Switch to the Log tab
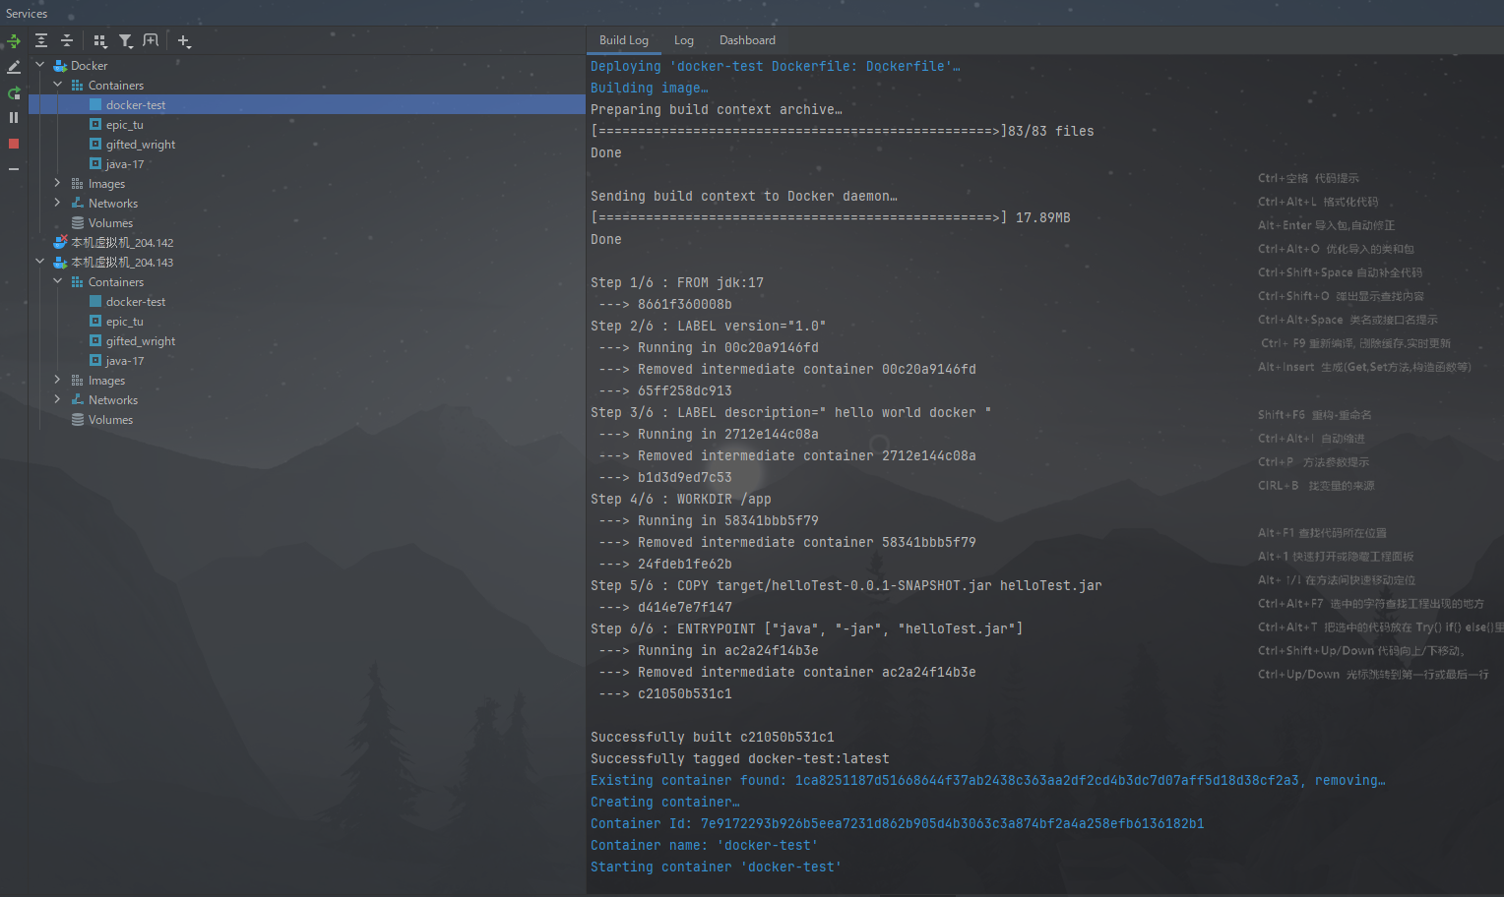 [x=684, y=40]
